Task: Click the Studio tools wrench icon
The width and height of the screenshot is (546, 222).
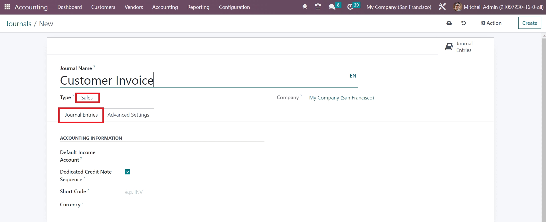Action: (442, 7)
